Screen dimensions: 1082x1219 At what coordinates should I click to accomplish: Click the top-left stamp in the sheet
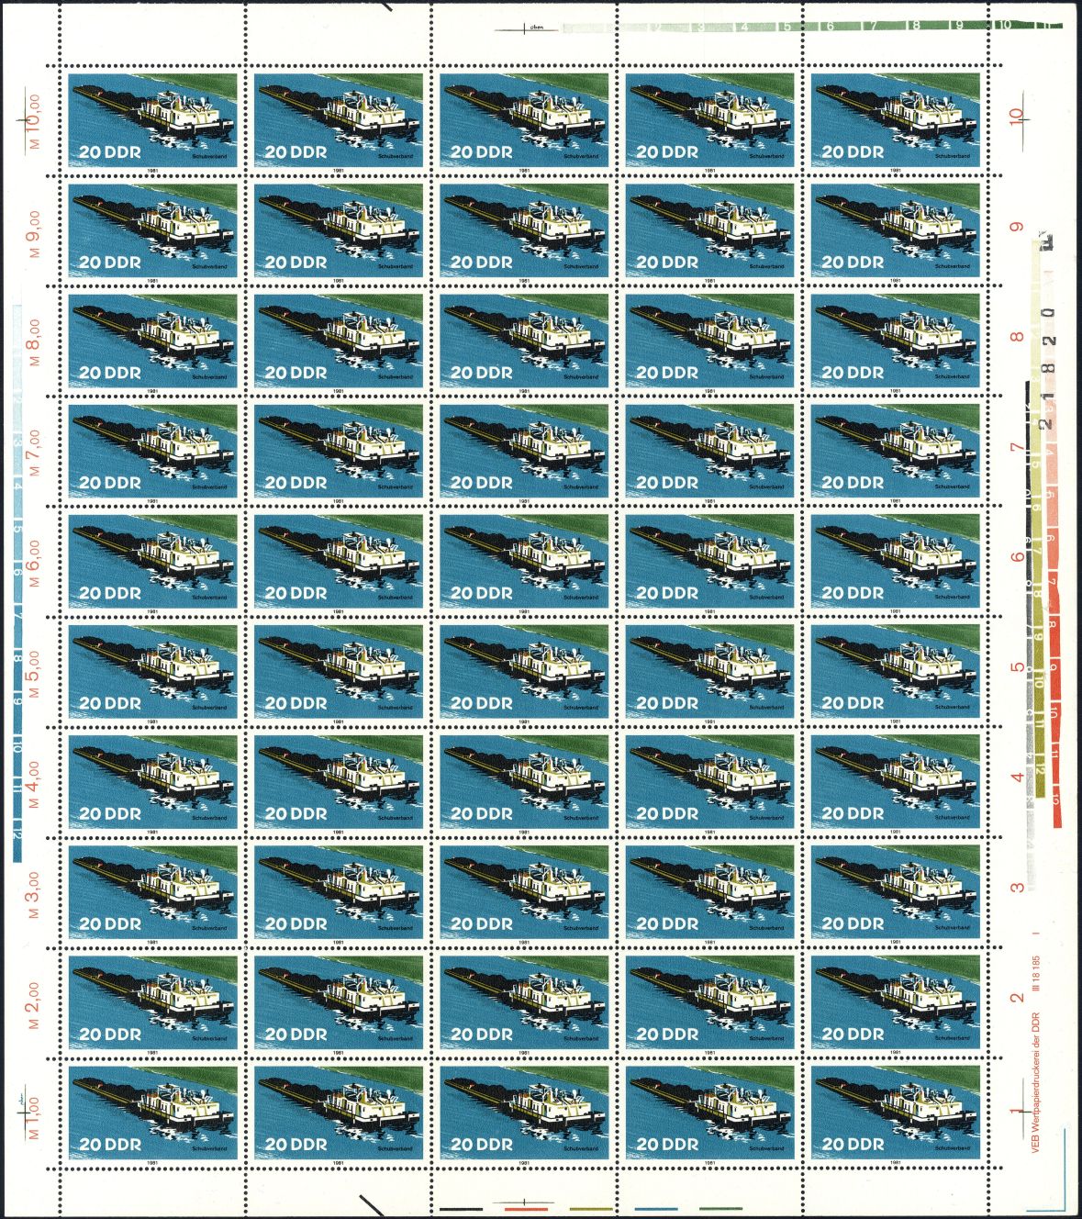[153, 120]
